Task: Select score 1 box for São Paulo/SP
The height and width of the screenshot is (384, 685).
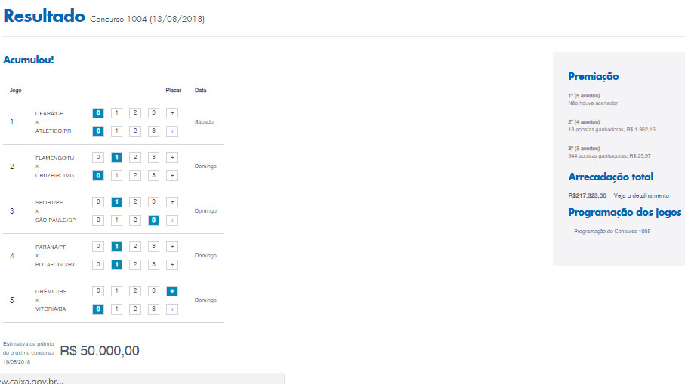Action: coord(116,220)
